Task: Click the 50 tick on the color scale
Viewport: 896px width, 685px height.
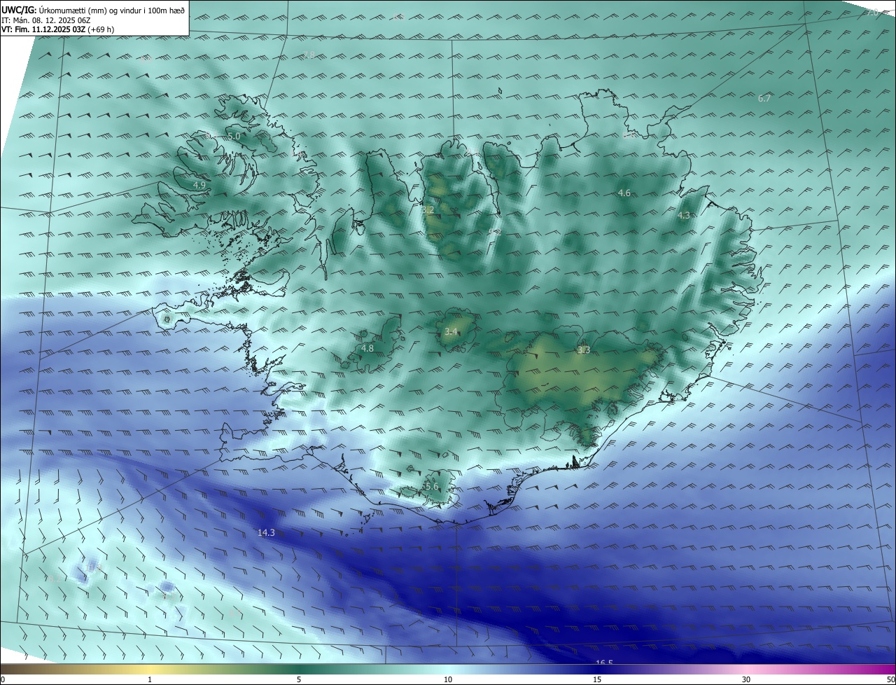Action: pos(890,679)
